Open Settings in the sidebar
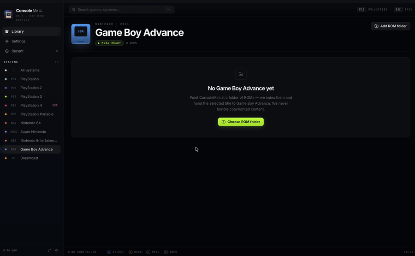Viewport: 415px width, 256px height. 31,42
